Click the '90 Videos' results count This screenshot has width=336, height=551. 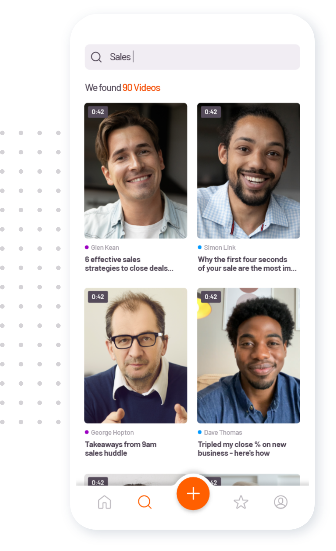[141, 88]
